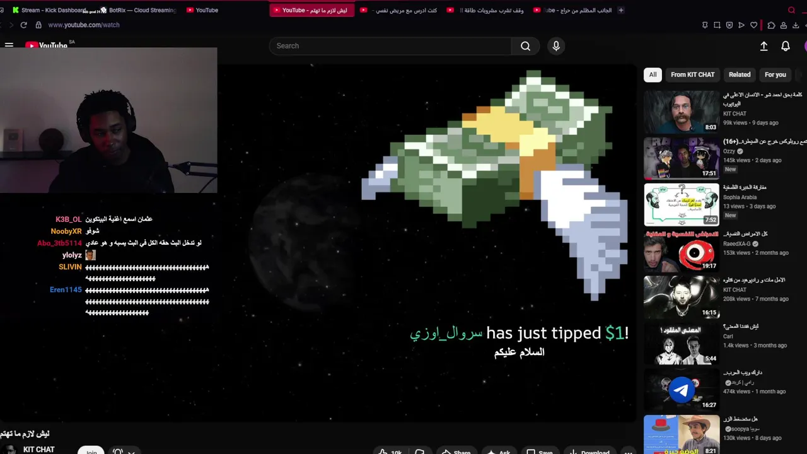Click chat username SLIVIN

(70, 267)
